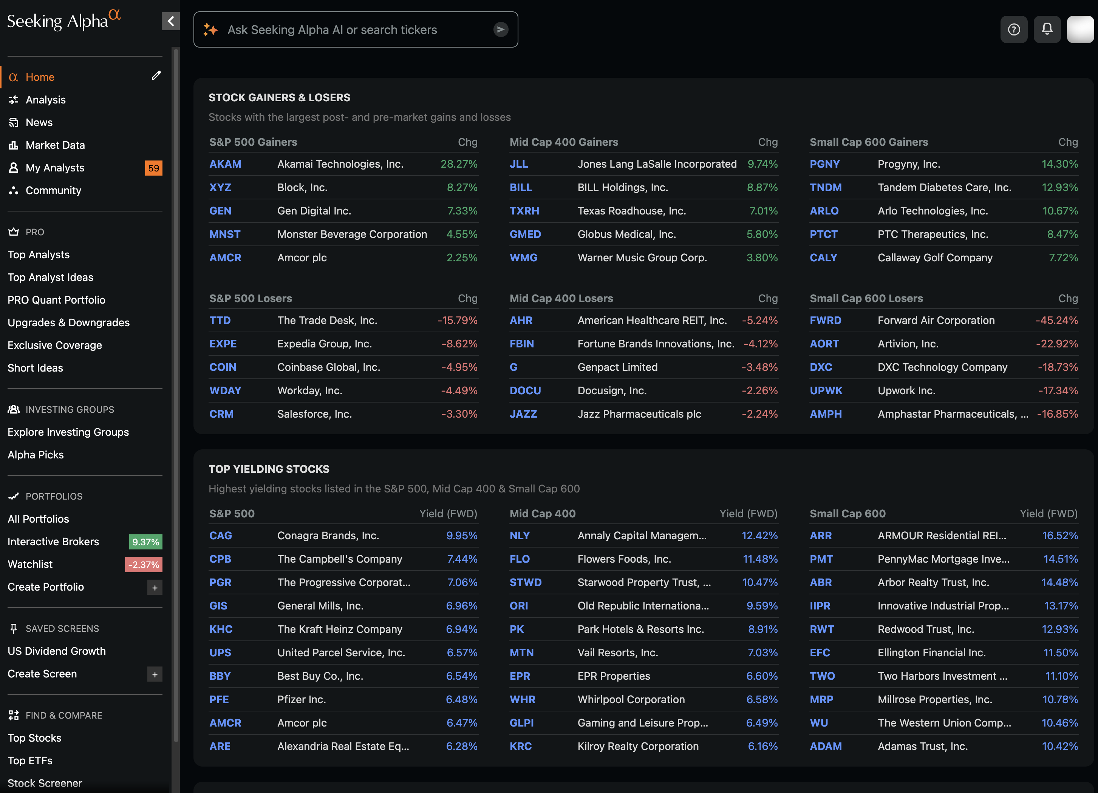Image resolution: width=1098 pixels, height=793 pixels.
Task: Click the AI sparkle search icon
Action: [210, 29]
